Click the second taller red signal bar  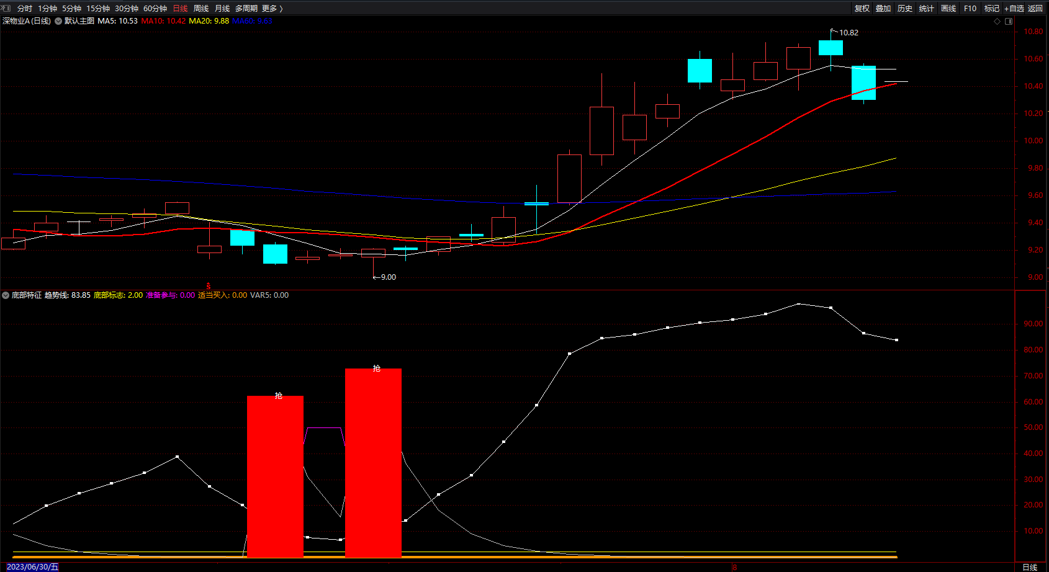coord(373,463)
